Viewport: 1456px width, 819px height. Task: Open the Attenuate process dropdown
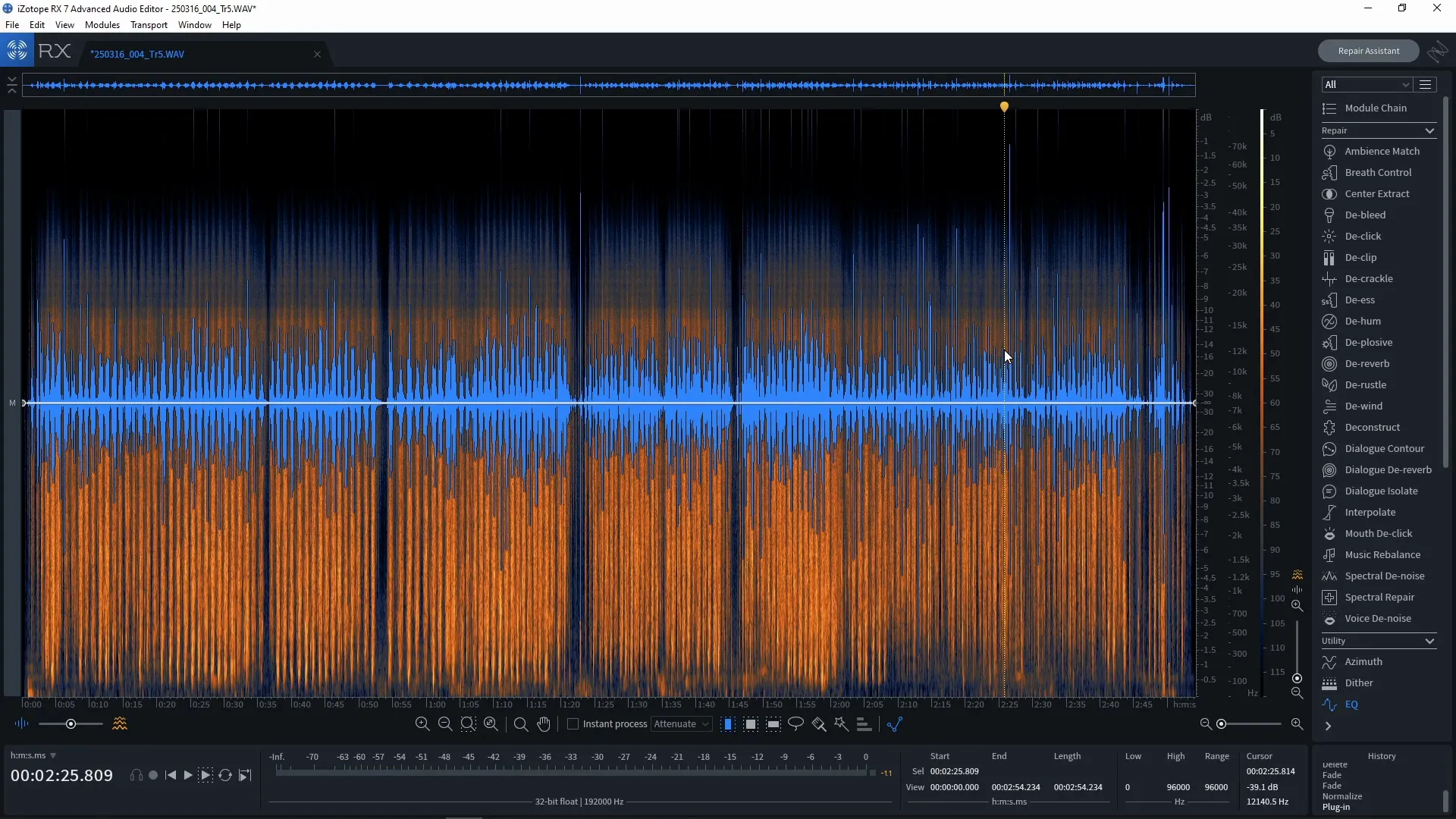click(x=681, y=724)
